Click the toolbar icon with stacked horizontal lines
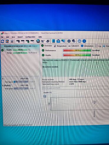 pos(12,41)
